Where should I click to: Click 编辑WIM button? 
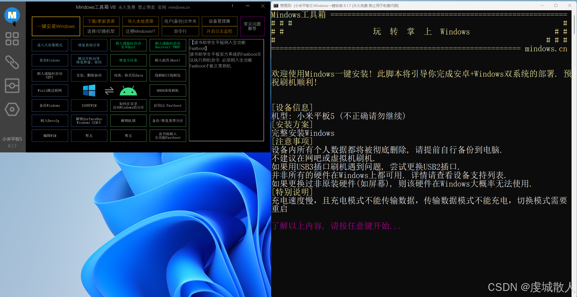click(50, 136)
